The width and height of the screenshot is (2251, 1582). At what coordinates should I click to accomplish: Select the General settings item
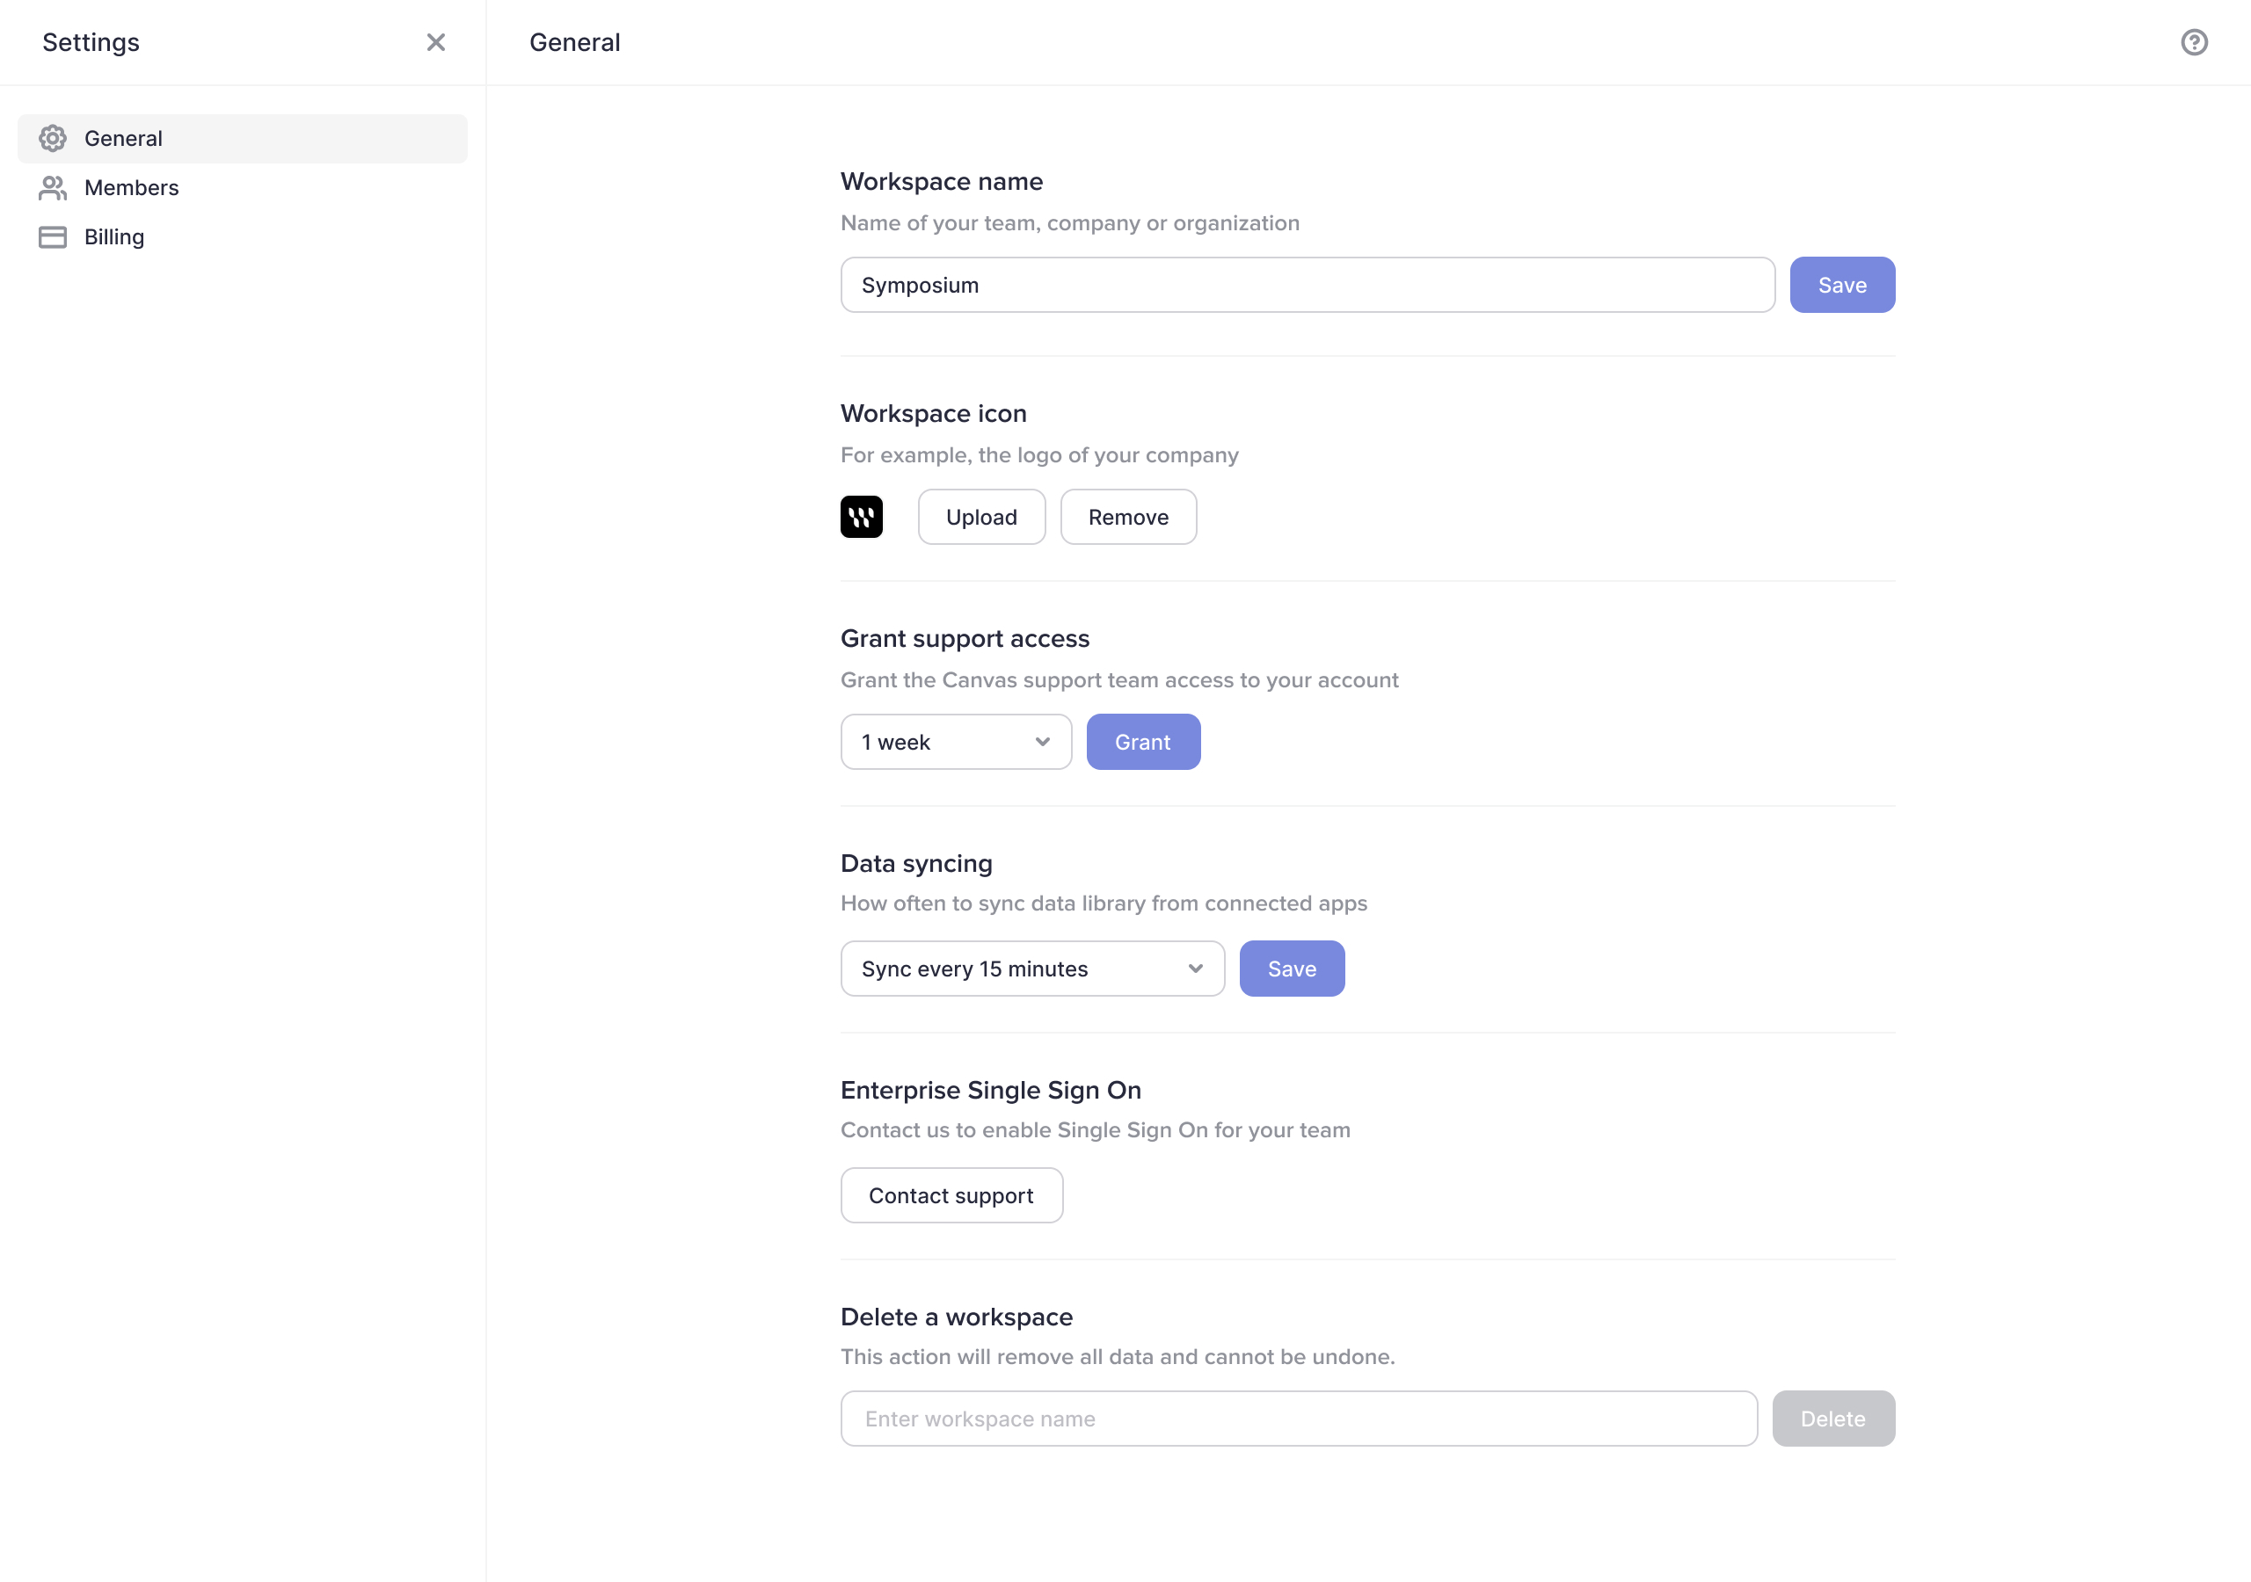click(x=123, y=138)
